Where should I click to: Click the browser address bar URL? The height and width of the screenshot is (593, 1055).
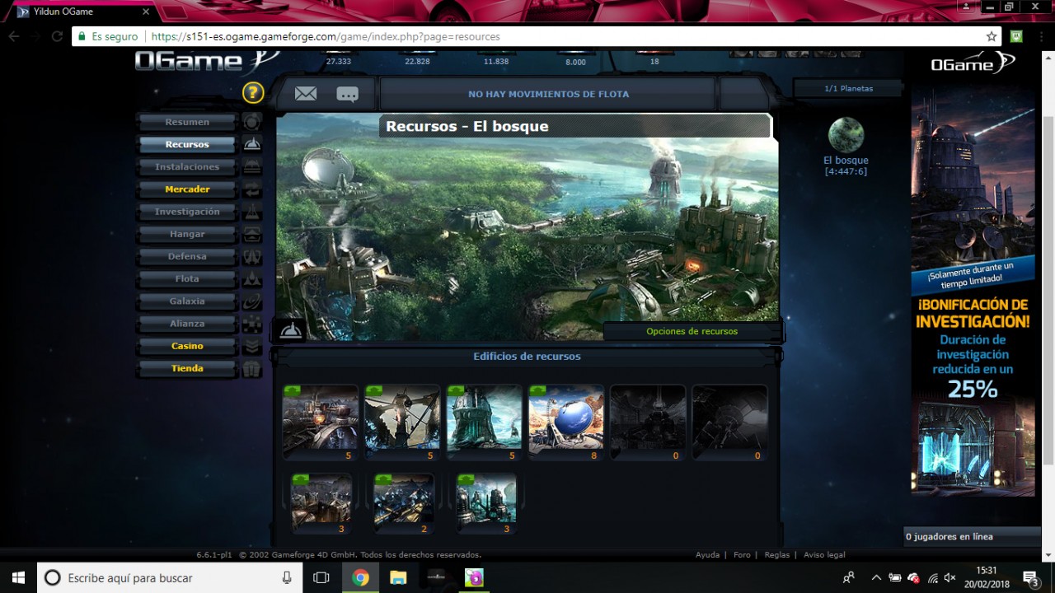[x=326, y=36]
